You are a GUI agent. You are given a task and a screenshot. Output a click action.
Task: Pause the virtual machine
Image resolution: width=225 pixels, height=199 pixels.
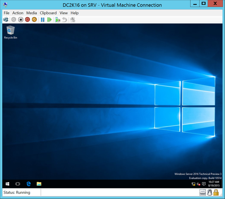point(43,20)
